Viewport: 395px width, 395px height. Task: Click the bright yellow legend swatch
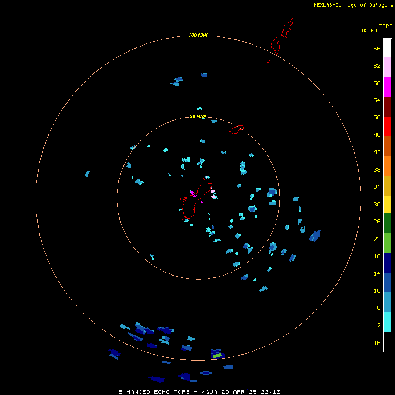click(388, 205)
